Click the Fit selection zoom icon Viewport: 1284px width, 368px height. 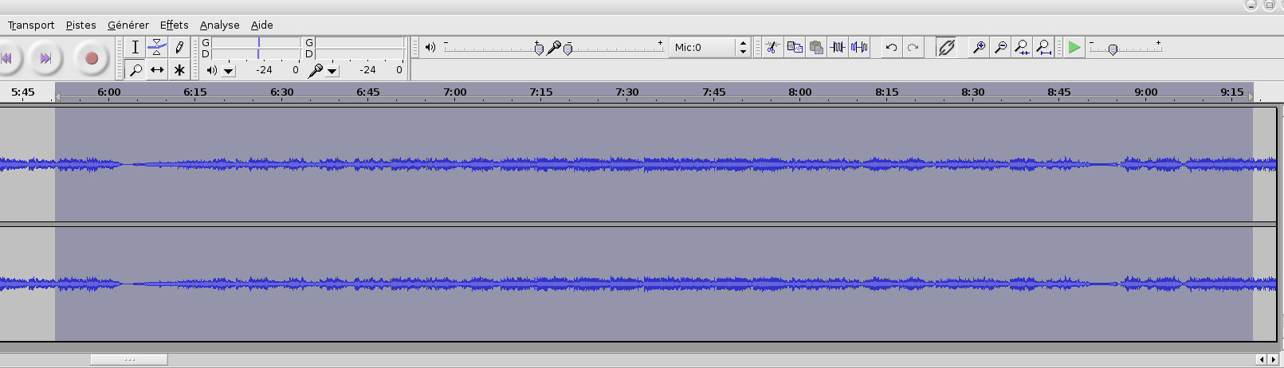point(1022,47)
